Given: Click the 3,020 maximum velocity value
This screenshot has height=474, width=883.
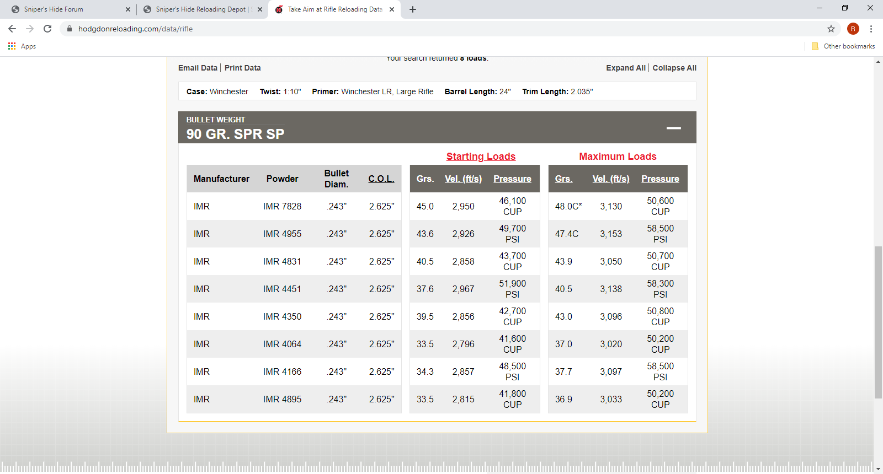Looking at the screenshot, I should pyautogui.click(x=611, y=344).
